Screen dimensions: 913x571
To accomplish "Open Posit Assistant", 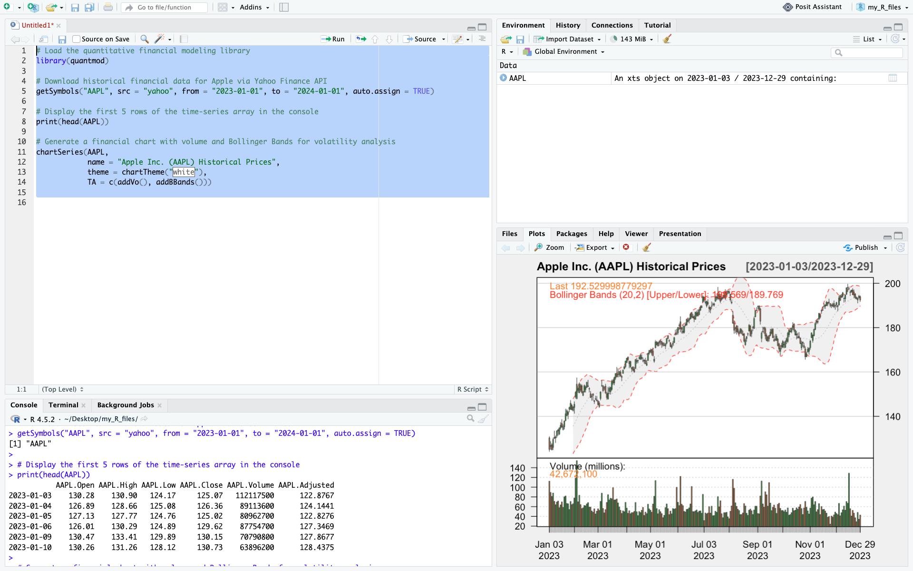I will coord(813,7).
